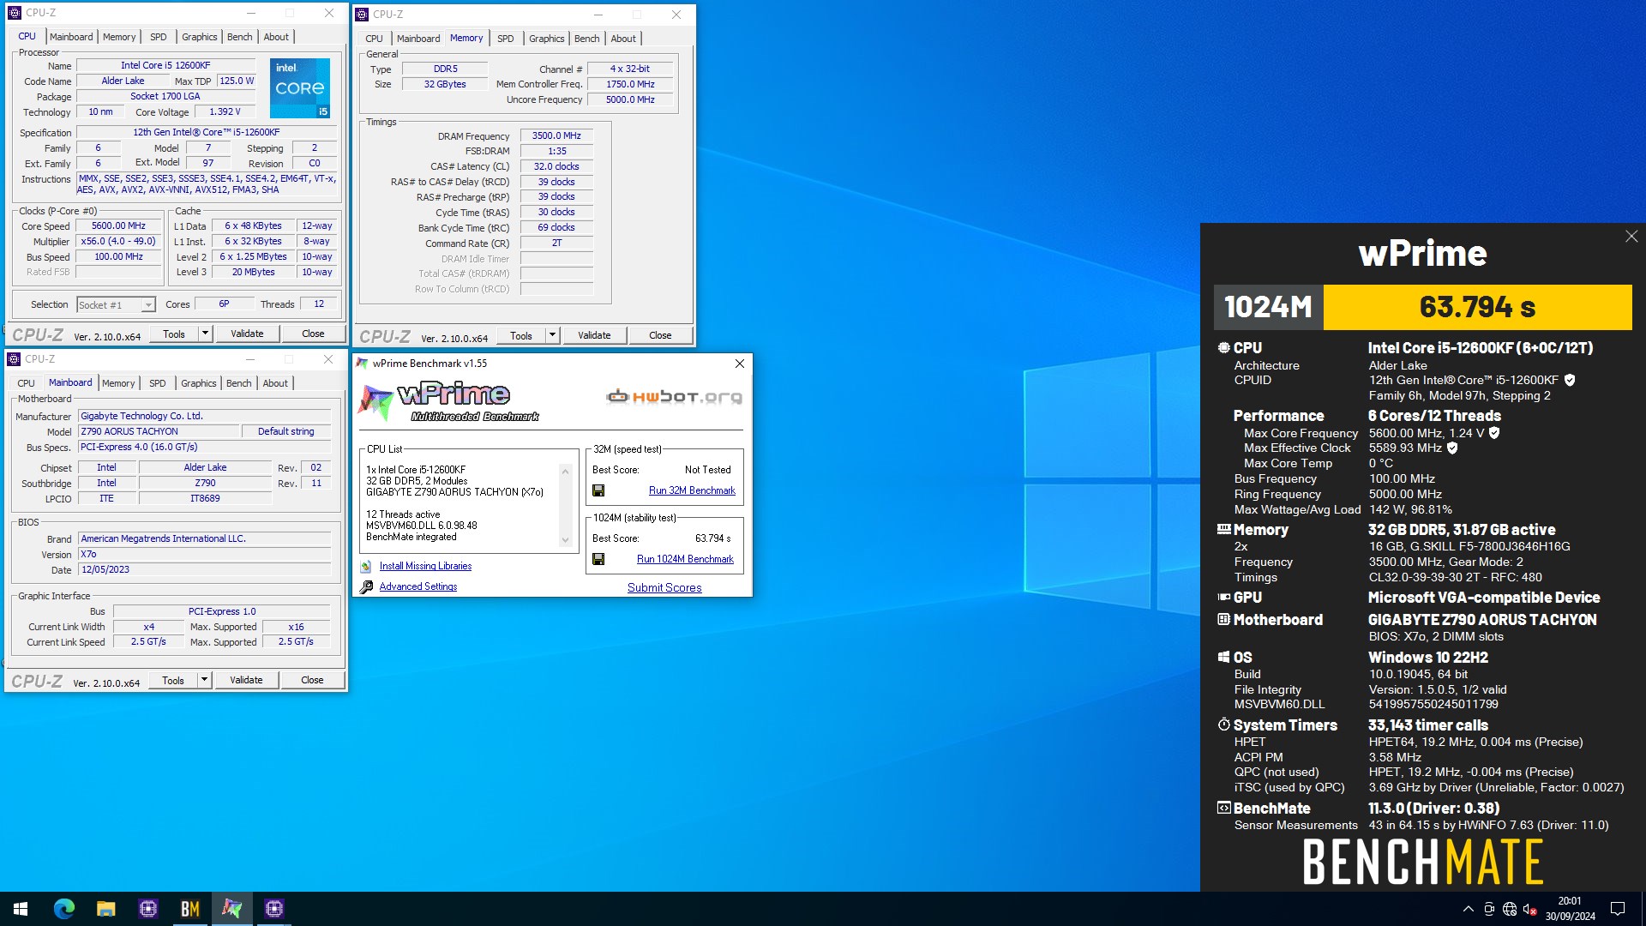
Task: Show hidden system tray icons
Action: (1468, 909)
